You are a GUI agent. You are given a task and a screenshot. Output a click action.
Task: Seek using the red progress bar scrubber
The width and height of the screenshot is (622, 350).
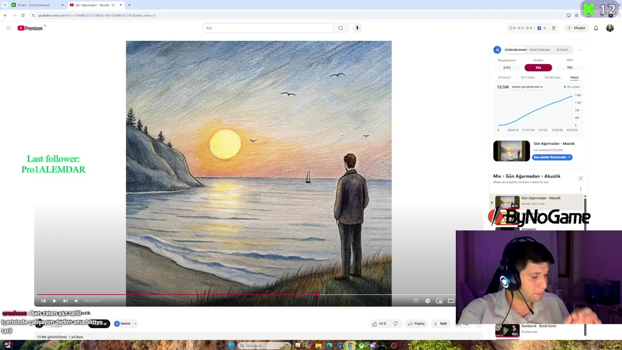click(x=317, y=295)
